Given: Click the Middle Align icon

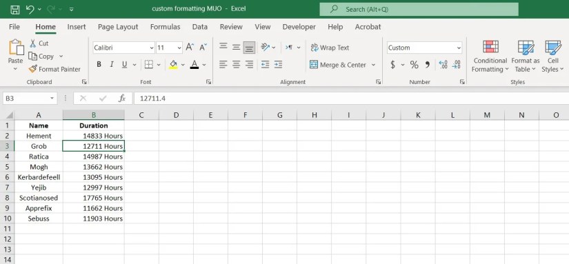Looking at the screenshot, I should 237,47.
